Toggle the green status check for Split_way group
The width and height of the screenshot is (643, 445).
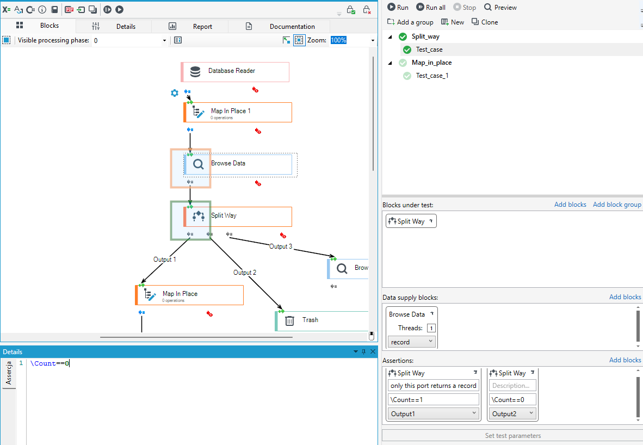403,36
